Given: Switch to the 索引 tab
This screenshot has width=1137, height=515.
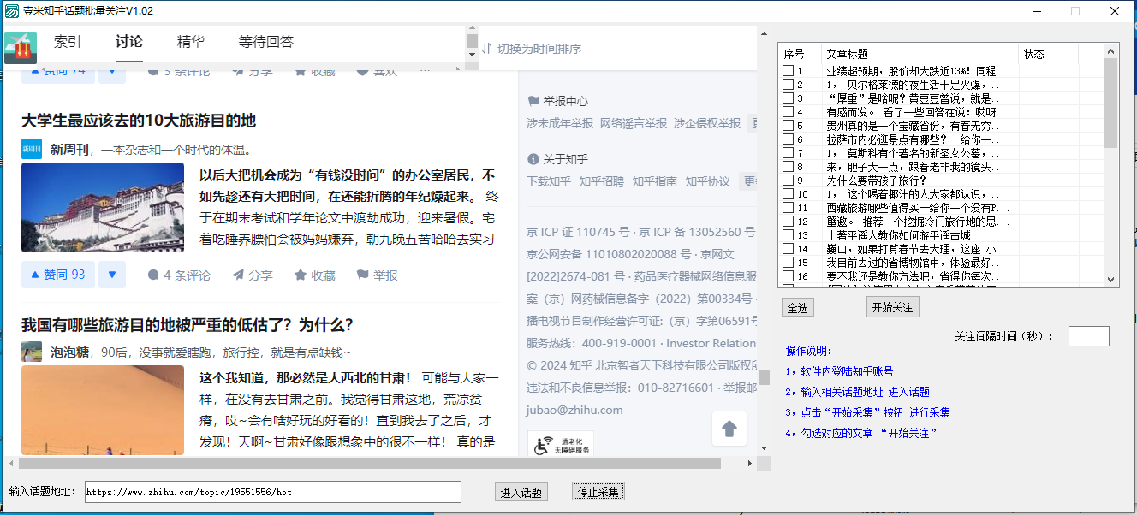Looking at the screenshot, I should pos(68,42).
